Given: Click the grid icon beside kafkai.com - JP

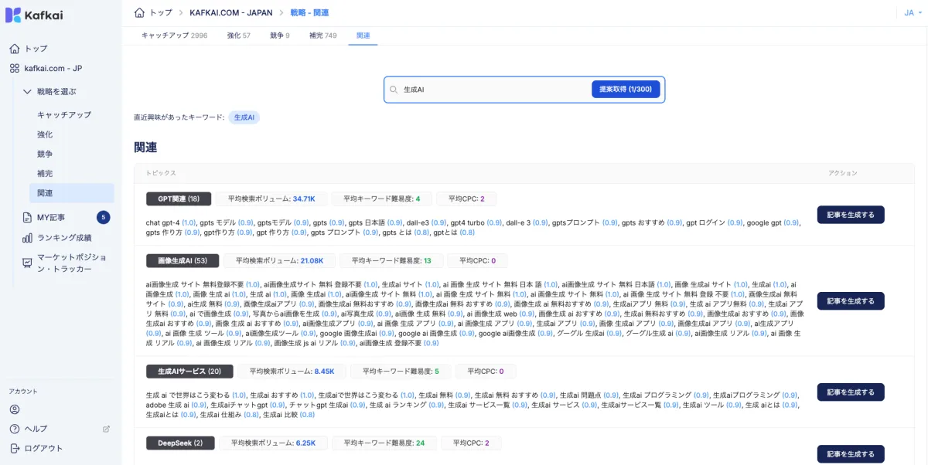Looking at the screenshot, I should click(x=16, y=67).
